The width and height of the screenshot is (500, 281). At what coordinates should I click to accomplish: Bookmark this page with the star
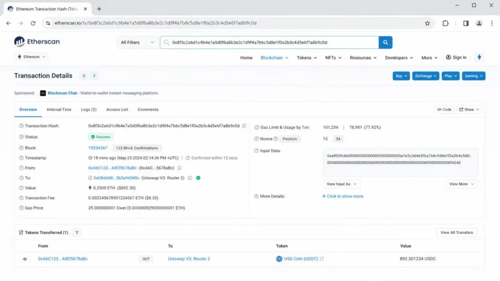coord(427,23)
